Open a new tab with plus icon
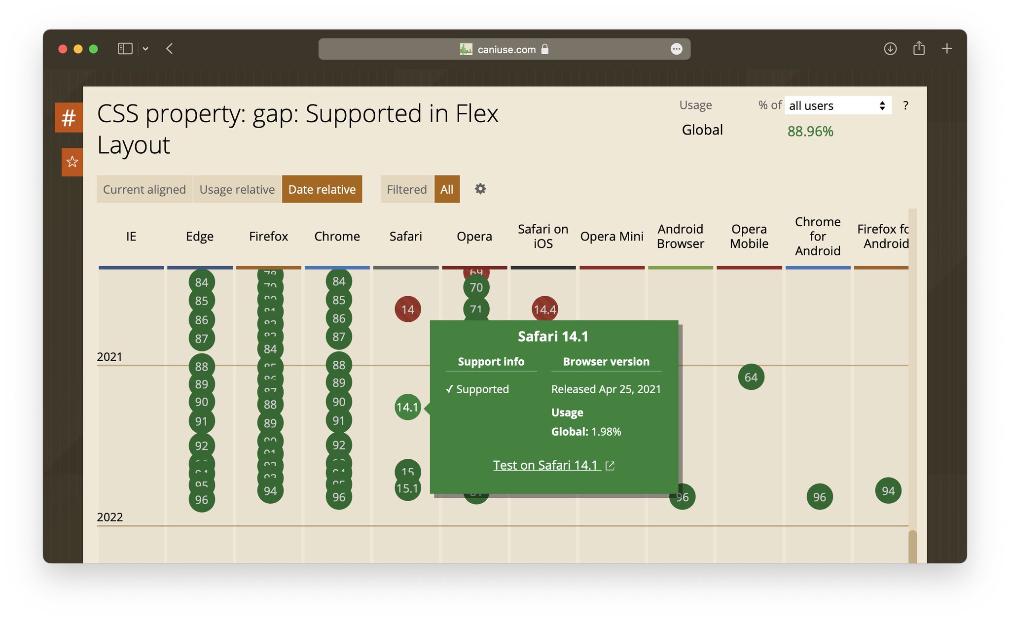Screen dimensions: 1010x620 tap(946, 49)
